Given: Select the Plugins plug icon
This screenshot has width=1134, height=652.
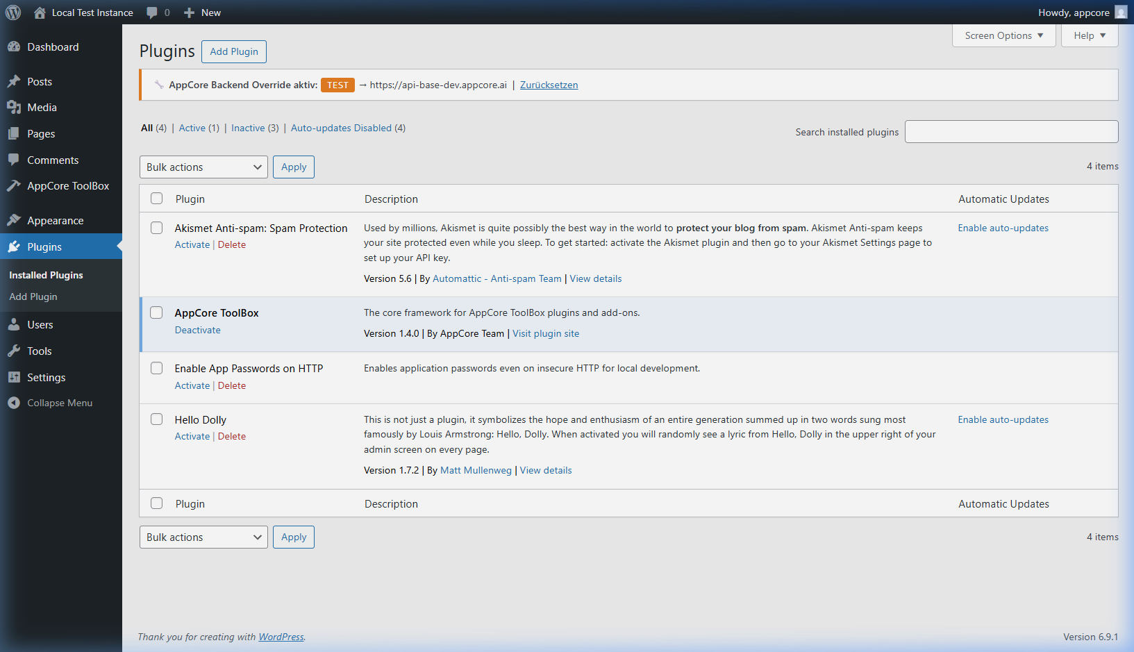Looking at the screenshot, I should (x=15, y=246).
